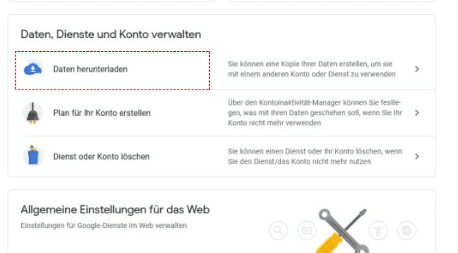Click description starting 'Sie können eine Kopie'
This screenshot has height=253, width=458.
click(312, 69)
